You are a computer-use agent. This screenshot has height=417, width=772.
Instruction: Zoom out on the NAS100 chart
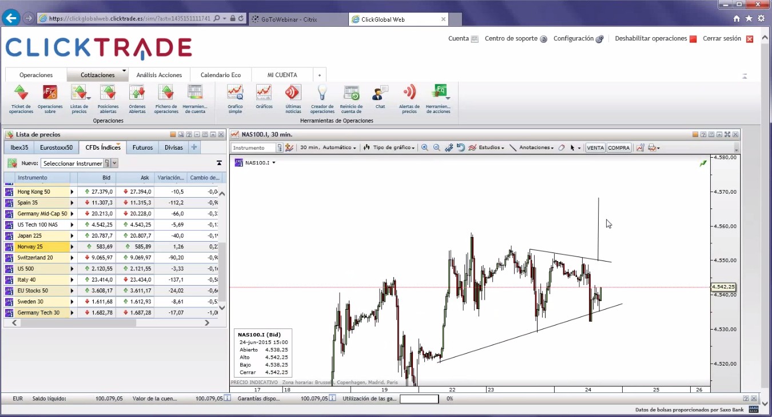436,147
